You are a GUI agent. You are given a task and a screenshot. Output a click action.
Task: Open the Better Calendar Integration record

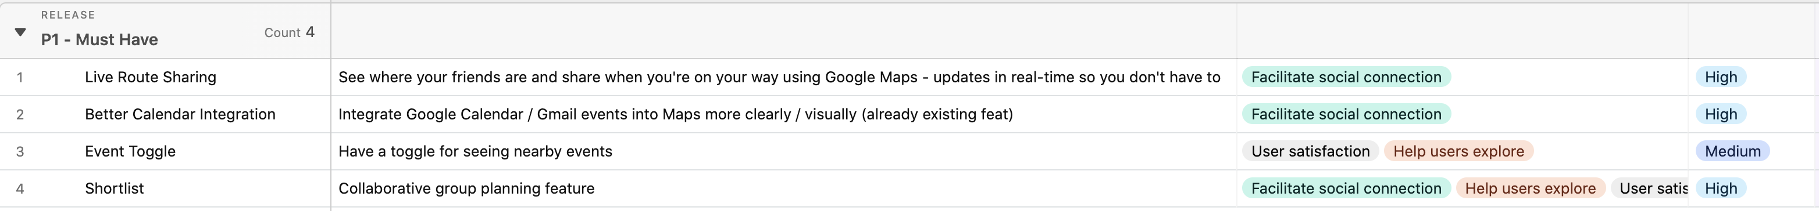tap(180, 114)
